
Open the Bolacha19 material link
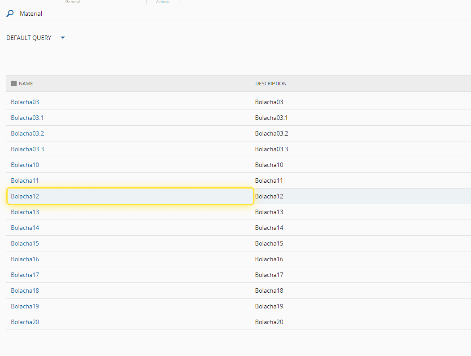tap(25, 306)
